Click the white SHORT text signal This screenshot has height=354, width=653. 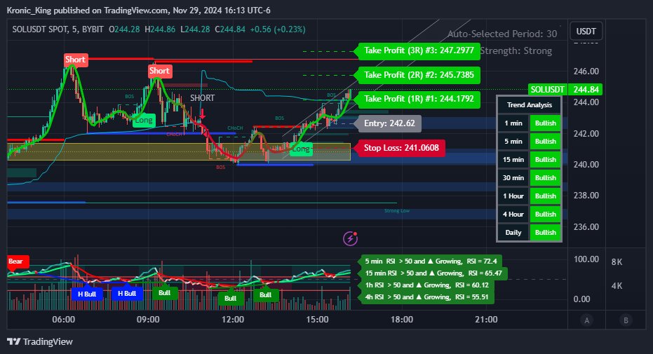pyautogui.click(x=203, y=98)
